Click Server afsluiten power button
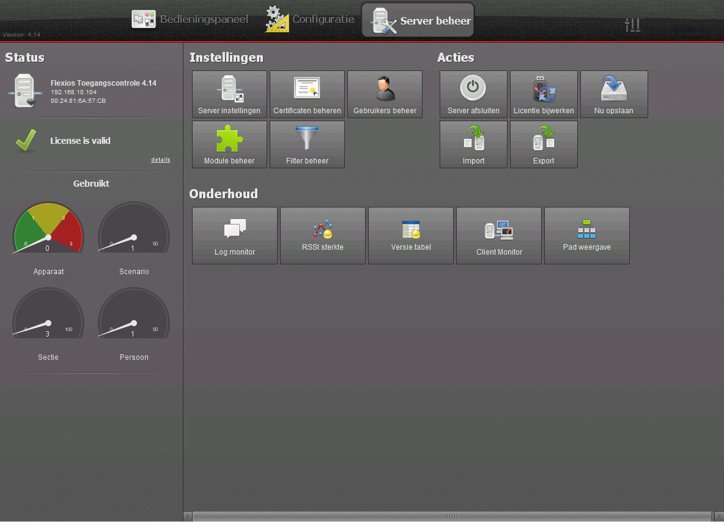The image size is (724, 522). click(473, 94)
